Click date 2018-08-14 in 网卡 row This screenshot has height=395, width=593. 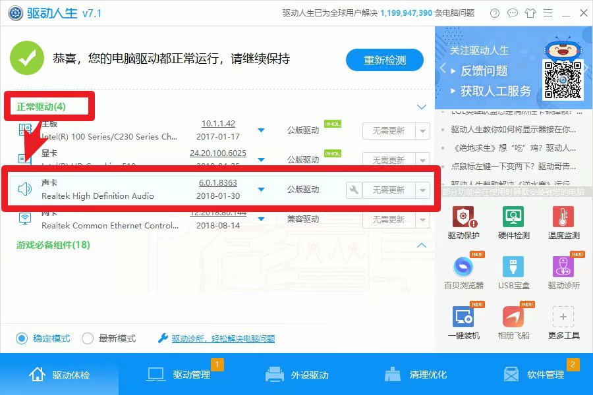point(218,226)
